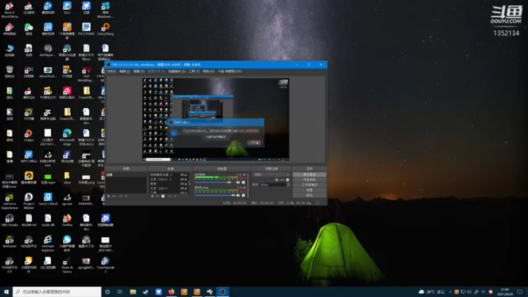This screenshot has height=297, width=528.
Task: Open settings gear for first mixer channel
Action: (244, 183)
